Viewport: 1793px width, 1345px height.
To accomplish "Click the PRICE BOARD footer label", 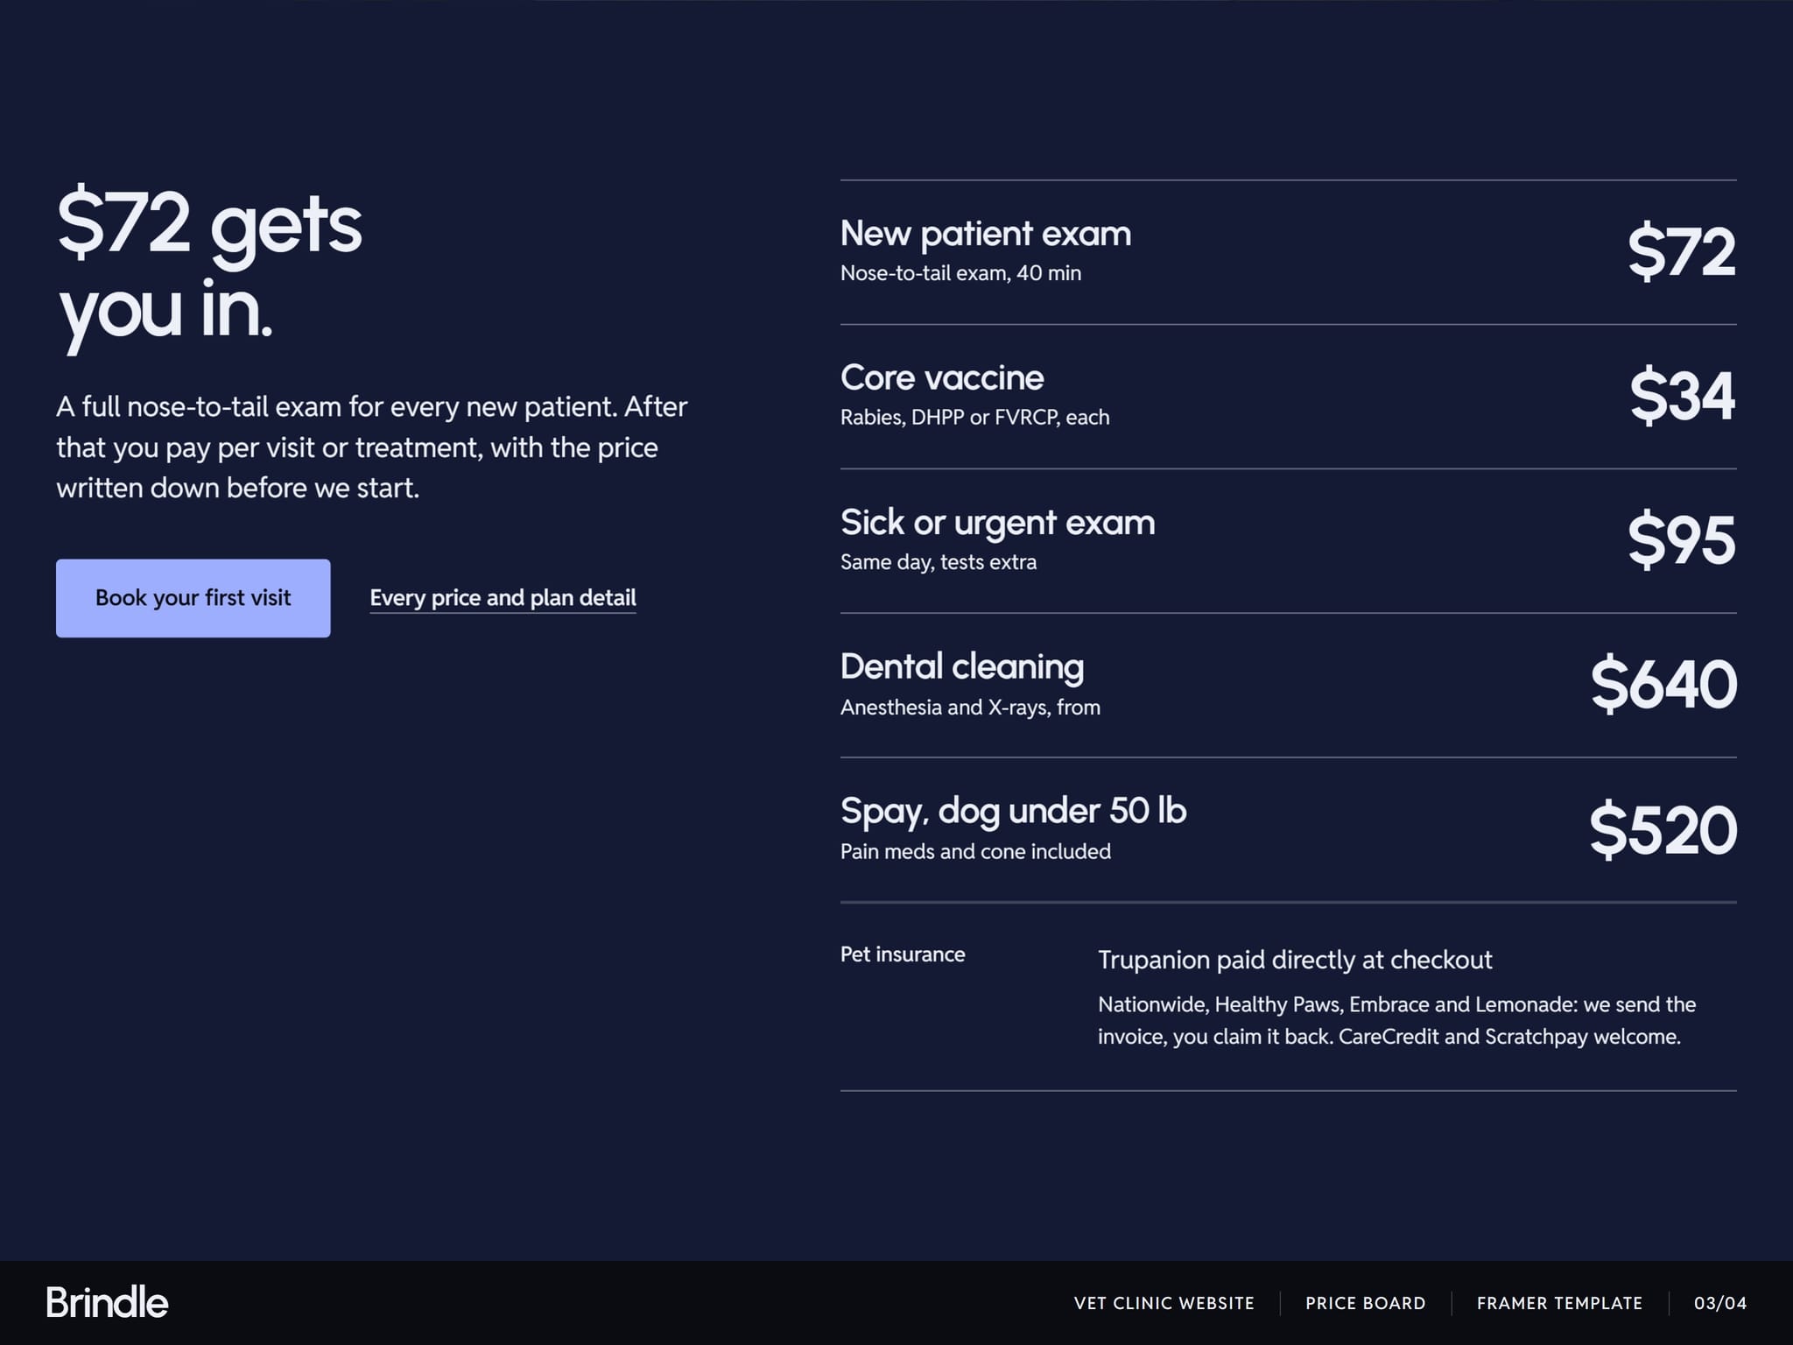I will 1366,1303.
